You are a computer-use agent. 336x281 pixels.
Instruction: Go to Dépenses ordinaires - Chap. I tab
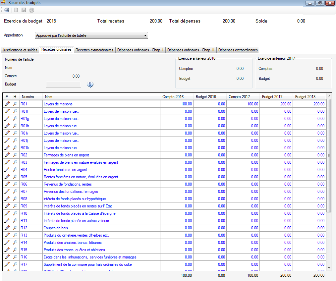click(140, 50)
